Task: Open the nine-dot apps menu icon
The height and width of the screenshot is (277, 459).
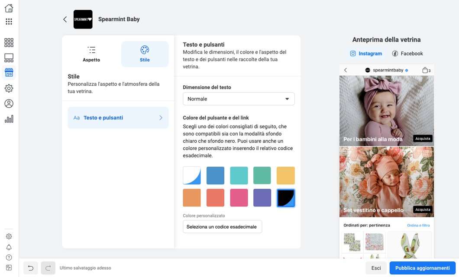Action: [9, 22]
